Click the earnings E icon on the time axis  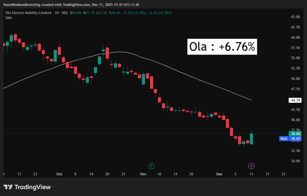(152, 166)
